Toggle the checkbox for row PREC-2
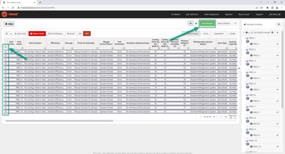This screenshot has height=154, width=285. coord(6,56)
